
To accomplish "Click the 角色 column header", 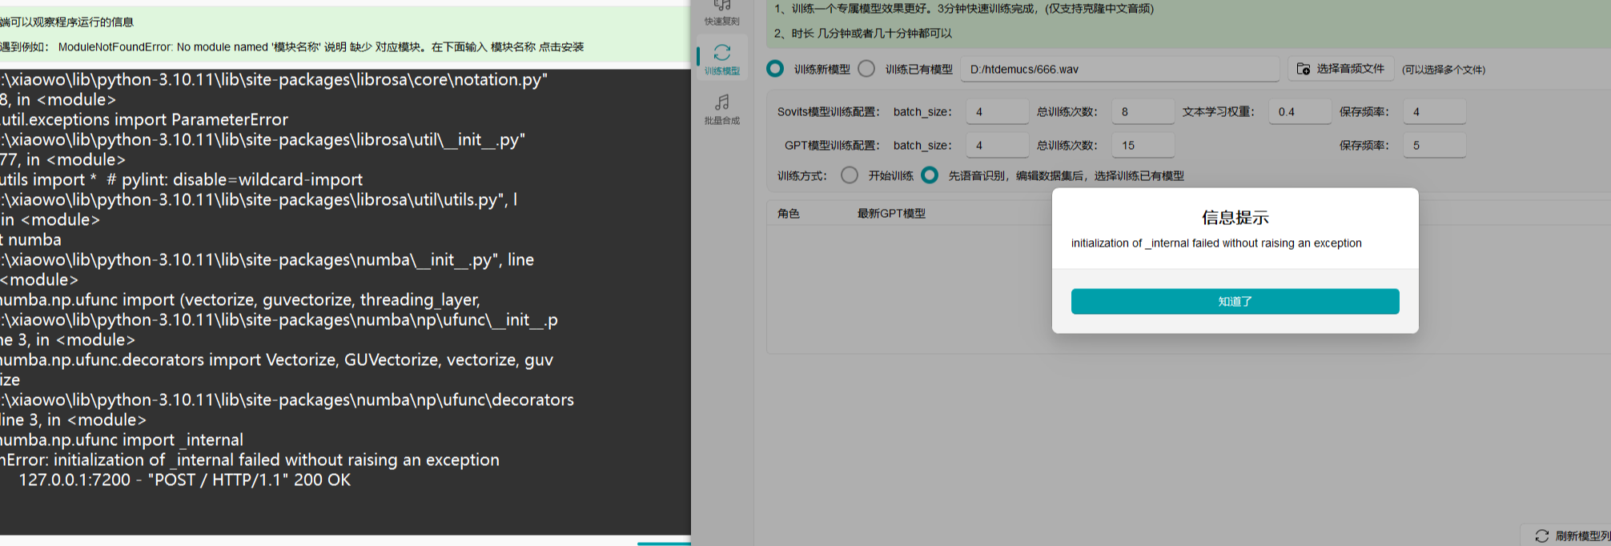I will (789, 214).
